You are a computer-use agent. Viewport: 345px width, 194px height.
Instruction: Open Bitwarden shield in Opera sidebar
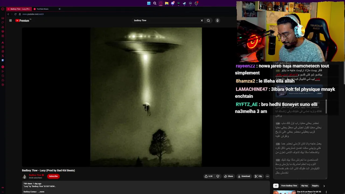[3, 60]
